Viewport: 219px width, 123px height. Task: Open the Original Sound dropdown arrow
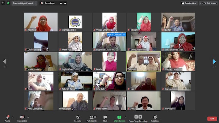pos(36,3)
